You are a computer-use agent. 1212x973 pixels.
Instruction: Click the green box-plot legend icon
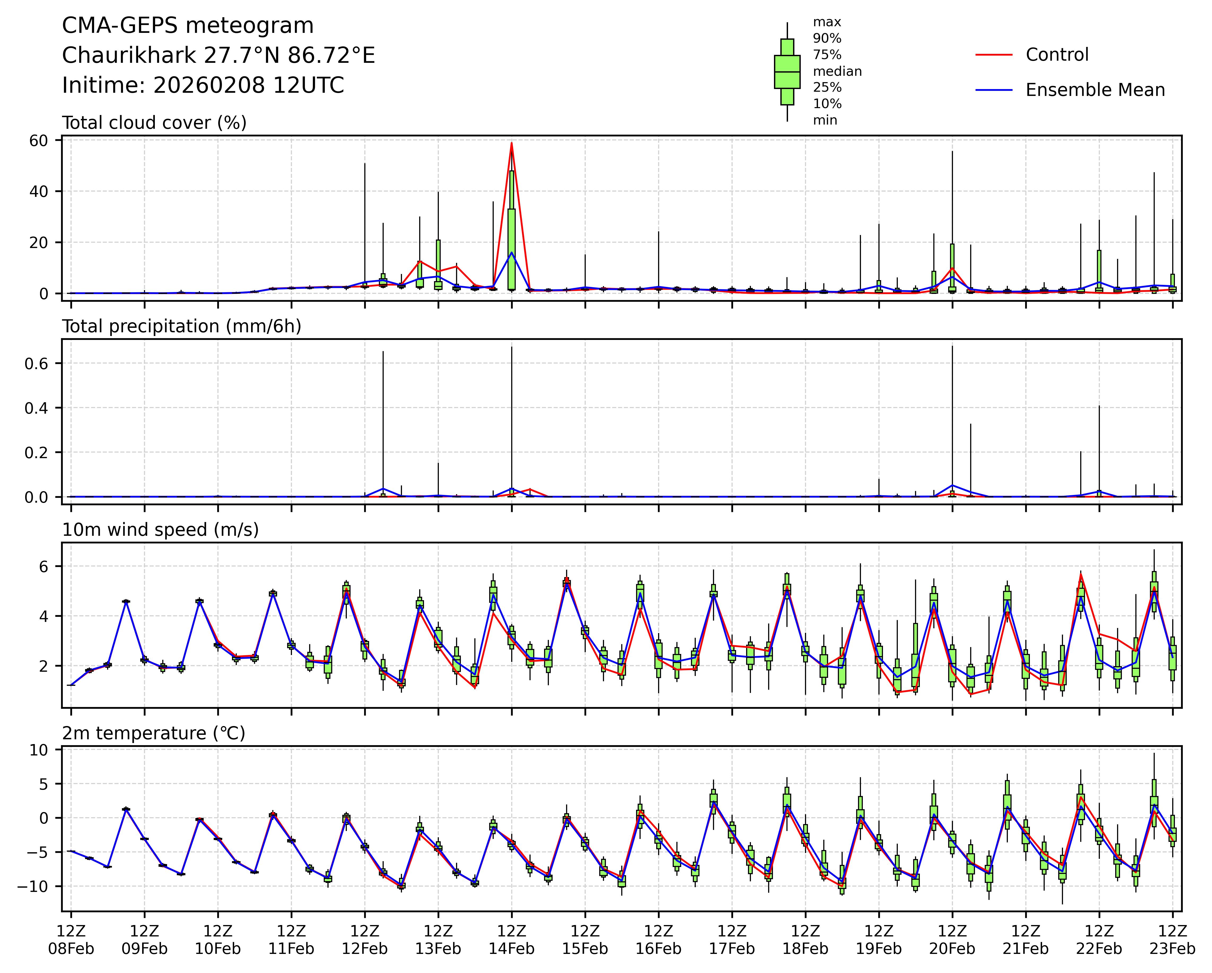(x=787, y=72)
